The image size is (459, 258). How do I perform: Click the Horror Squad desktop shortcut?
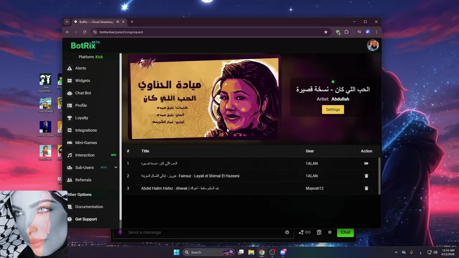click(x=45, y=129)
